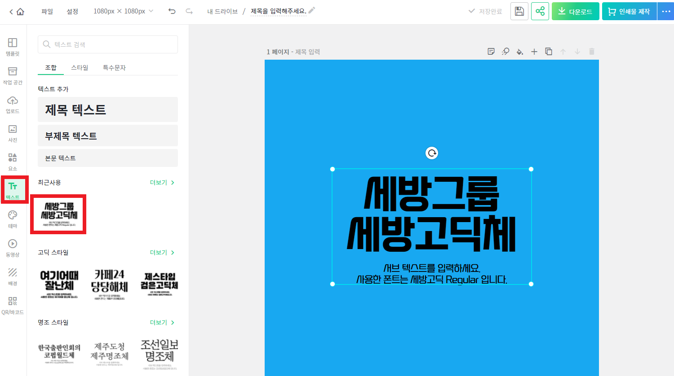Screen dimensions: 674x376
Task: Click the page search/magnifier icon
Action: [505, 52]
